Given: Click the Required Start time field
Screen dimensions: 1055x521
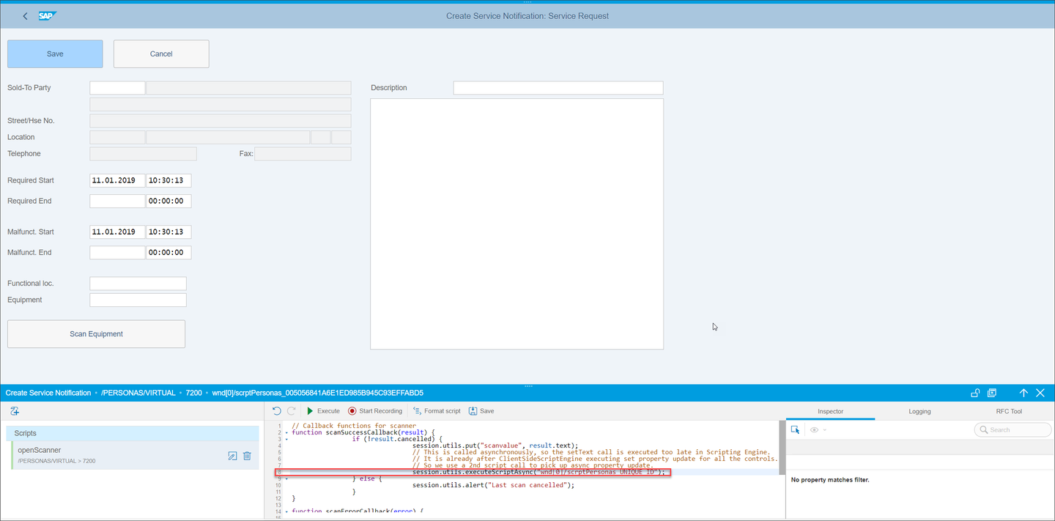Looking at the screenshot, I should click(169, 180).
